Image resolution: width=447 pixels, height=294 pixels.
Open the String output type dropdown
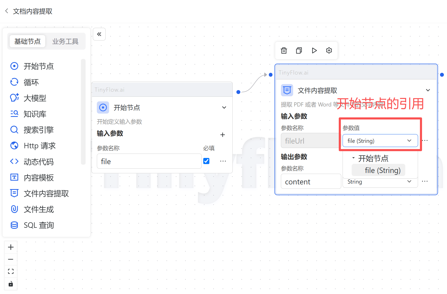pos(380,182)
